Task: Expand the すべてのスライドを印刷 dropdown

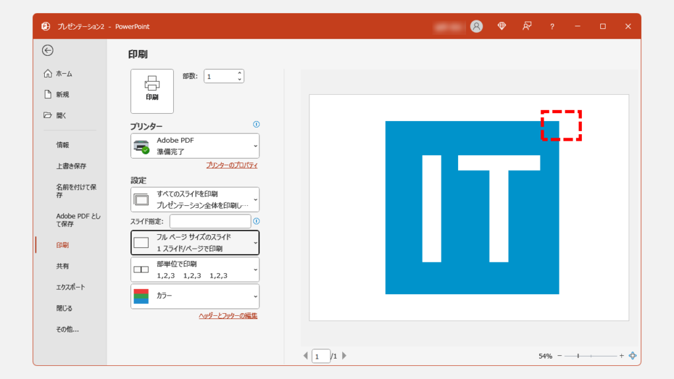Action: click(195, 199)
